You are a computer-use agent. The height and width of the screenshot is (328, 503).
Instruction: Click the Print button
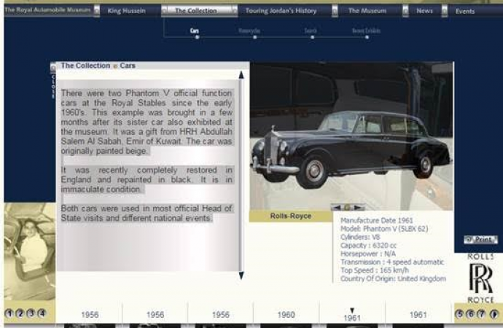pos(480,240)
